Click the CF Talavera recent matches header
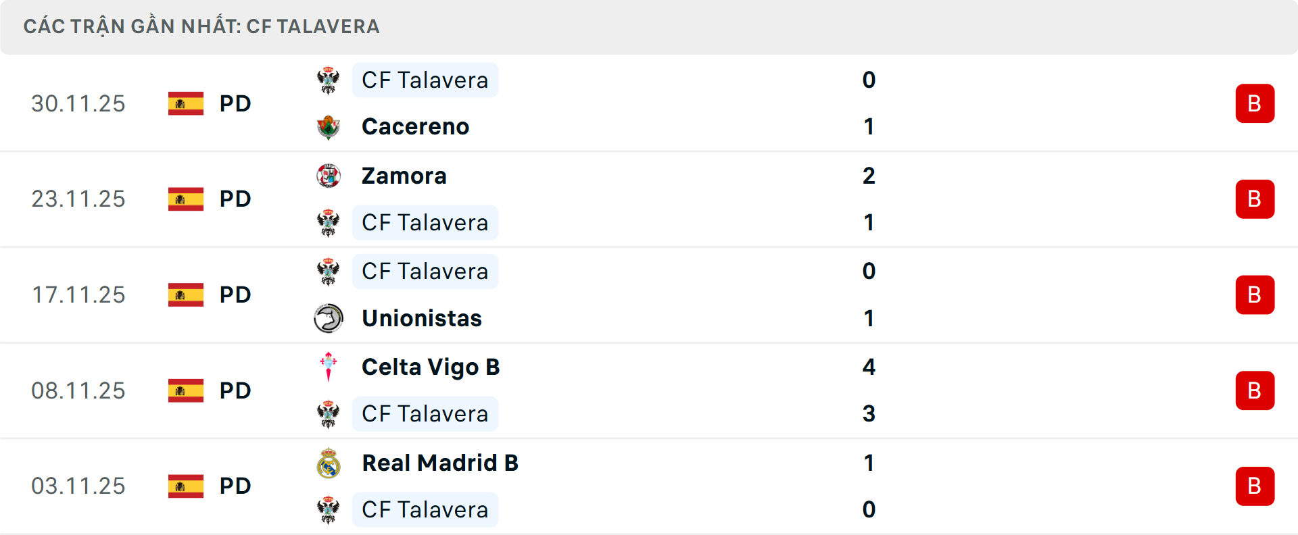Screen dimensions: 1298x535 (201, 26)
